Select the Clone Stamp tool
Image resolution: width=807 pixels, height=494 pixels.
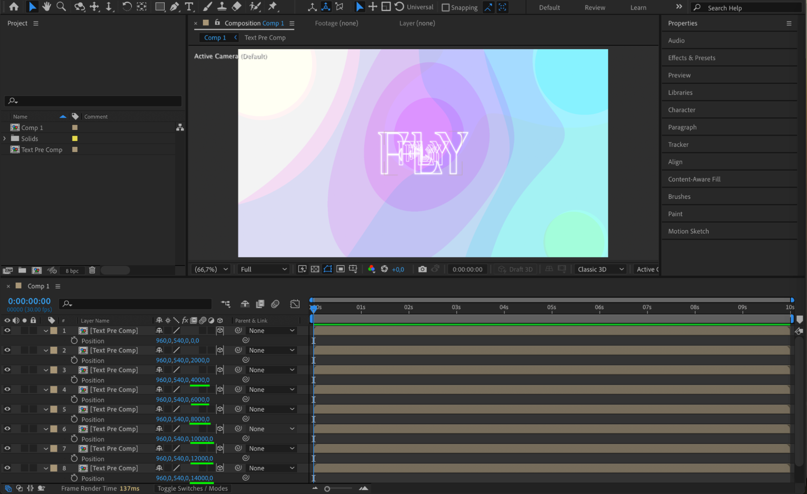pos(222,7)
